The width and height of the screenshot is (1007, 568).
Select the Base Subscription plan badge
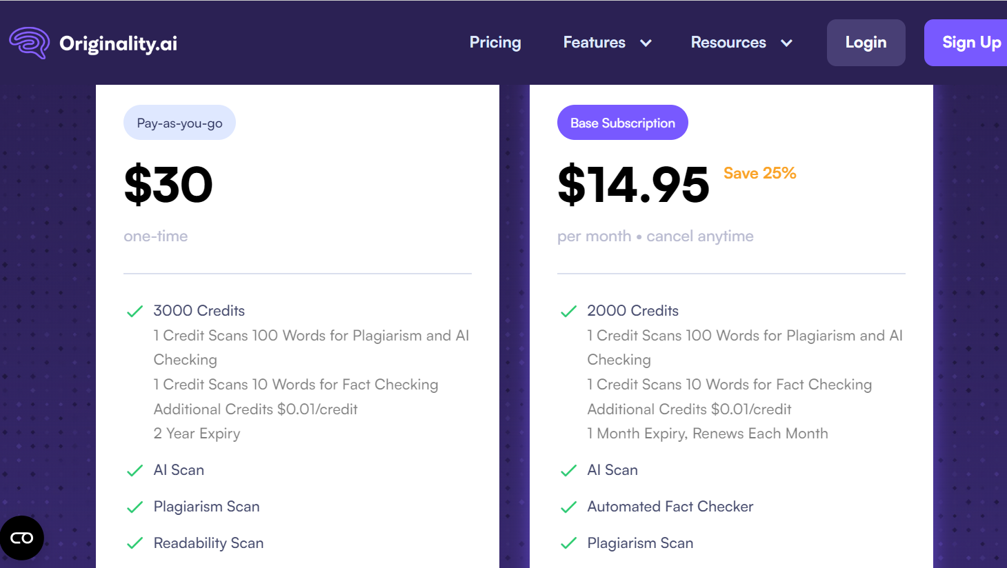622,123
